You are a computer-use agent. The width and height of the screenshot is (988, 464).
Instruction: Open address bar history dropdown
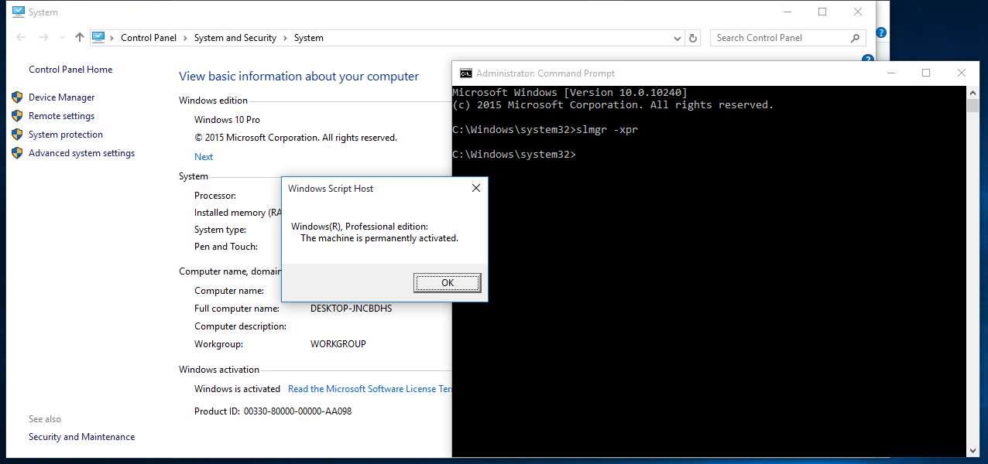tap(678, 38)
